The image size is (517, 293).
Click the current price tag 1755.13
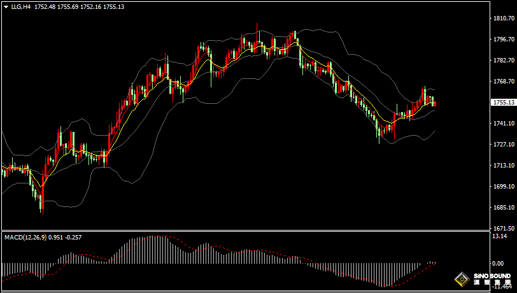(503, 102)
